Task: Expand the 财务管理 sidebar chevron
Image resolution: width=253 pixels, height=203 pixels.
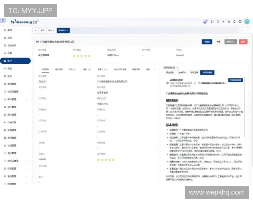Action: pyautogui.click(x=27, y=168)
